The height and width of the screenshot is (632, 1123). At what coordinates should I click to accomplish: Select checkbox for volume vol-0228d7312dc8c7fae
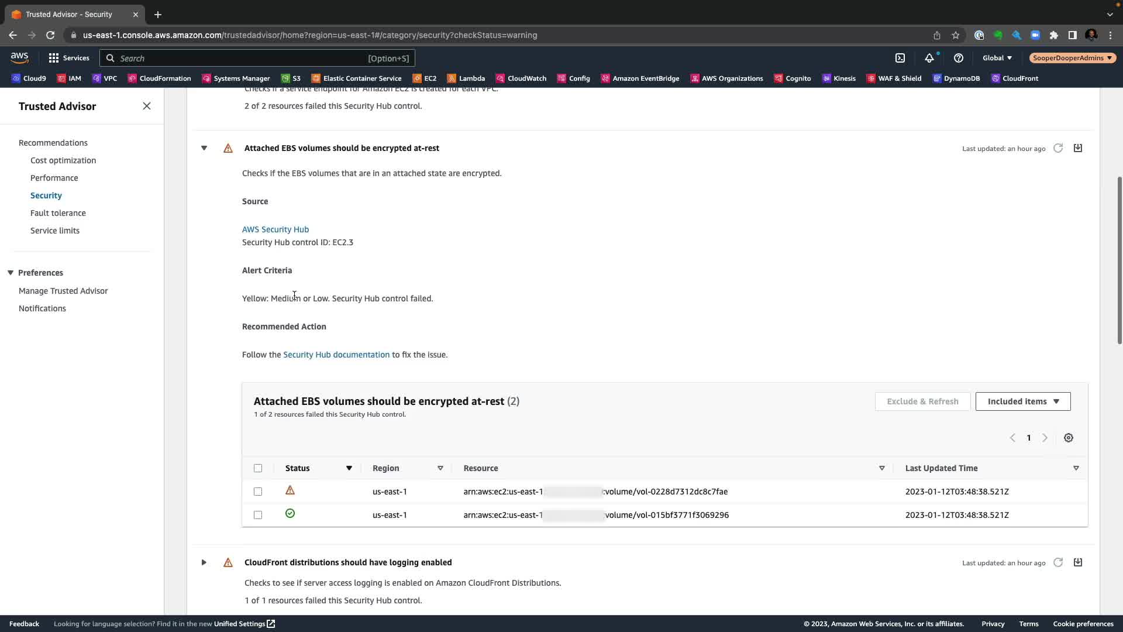258,492
